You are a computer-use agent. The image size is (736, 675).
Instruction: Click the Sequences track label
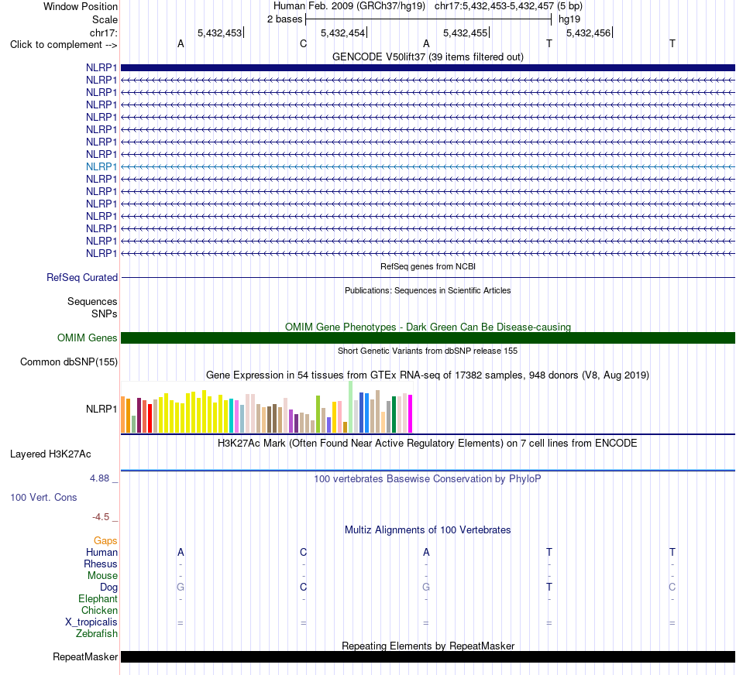tap(92, 301)
